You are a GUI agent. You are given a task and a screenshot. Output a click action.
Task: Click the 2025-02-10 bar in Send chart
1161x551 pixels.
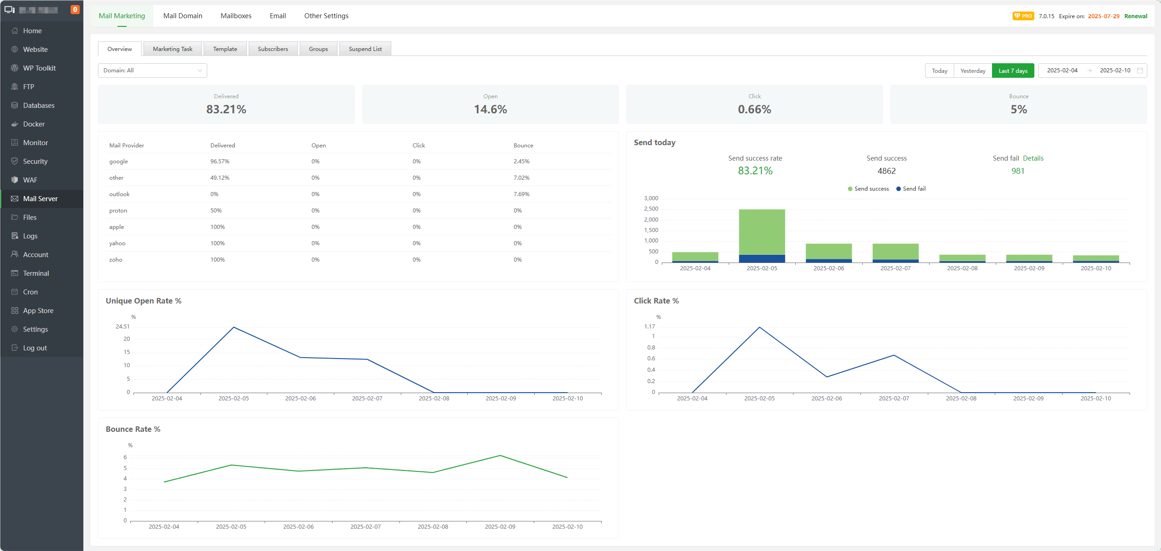coord(1096,259)
